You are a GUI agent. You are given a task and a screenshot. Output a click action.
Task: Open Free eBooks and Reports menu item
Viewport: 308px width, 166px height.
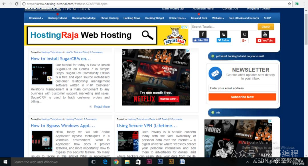point(244,18)
